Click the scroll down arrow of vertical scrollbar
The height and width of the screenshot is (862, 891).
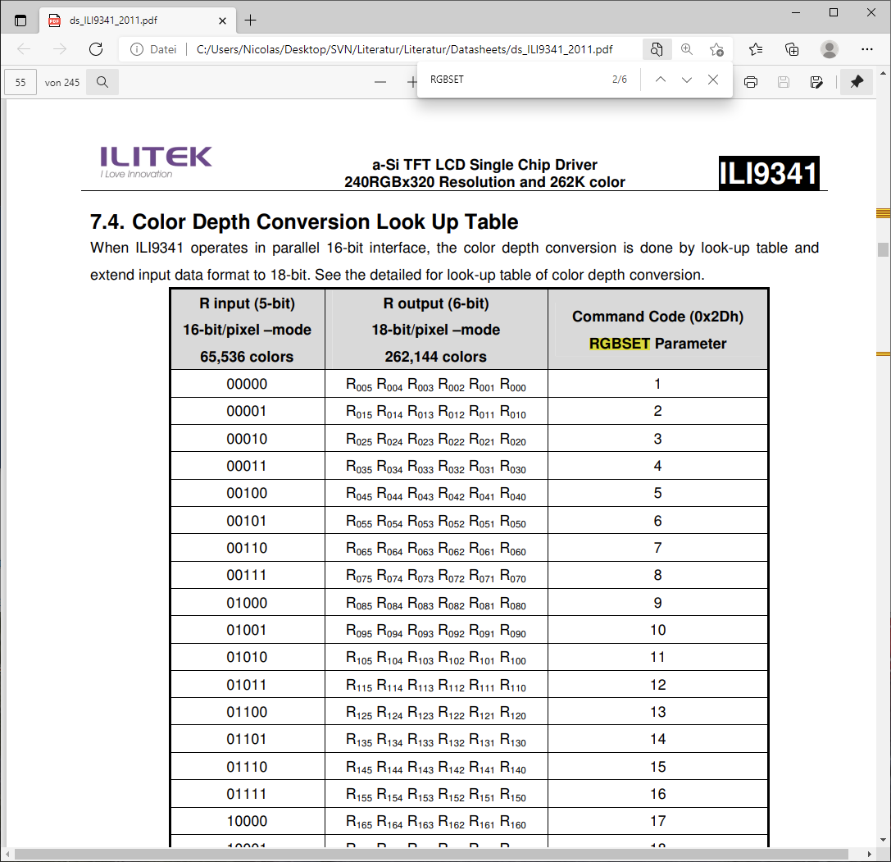tap(883, 840)
